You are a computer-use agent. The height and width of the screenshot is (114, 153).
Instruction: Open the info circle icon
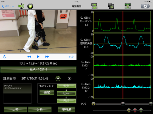coord(70,79)
